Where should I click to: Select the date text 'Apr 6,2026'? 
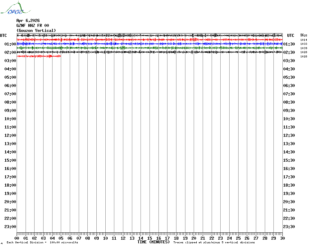pyautogui.click(x=28, y=21)
